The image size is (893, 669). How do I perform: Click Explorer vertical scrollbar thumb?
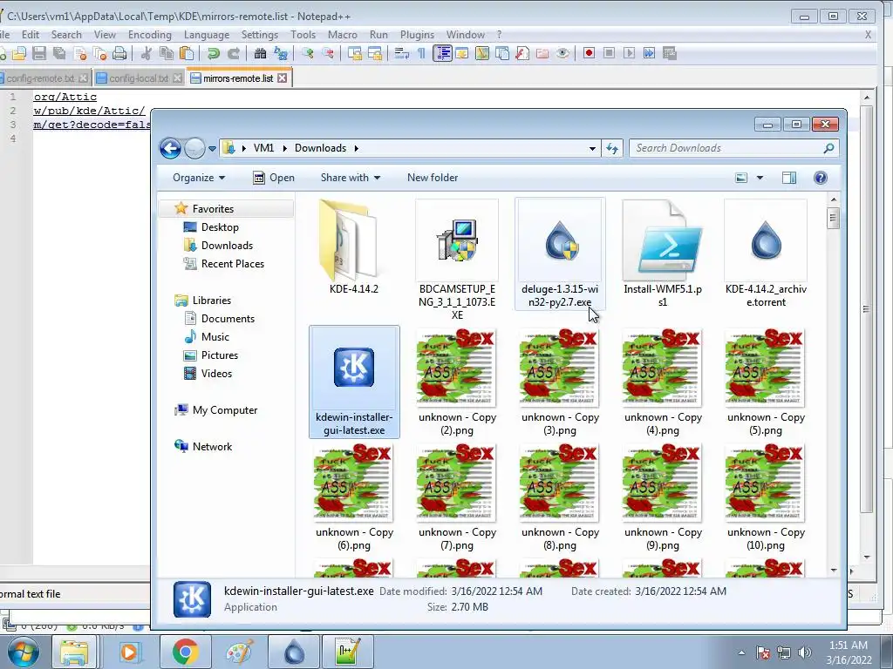point(833,218)
